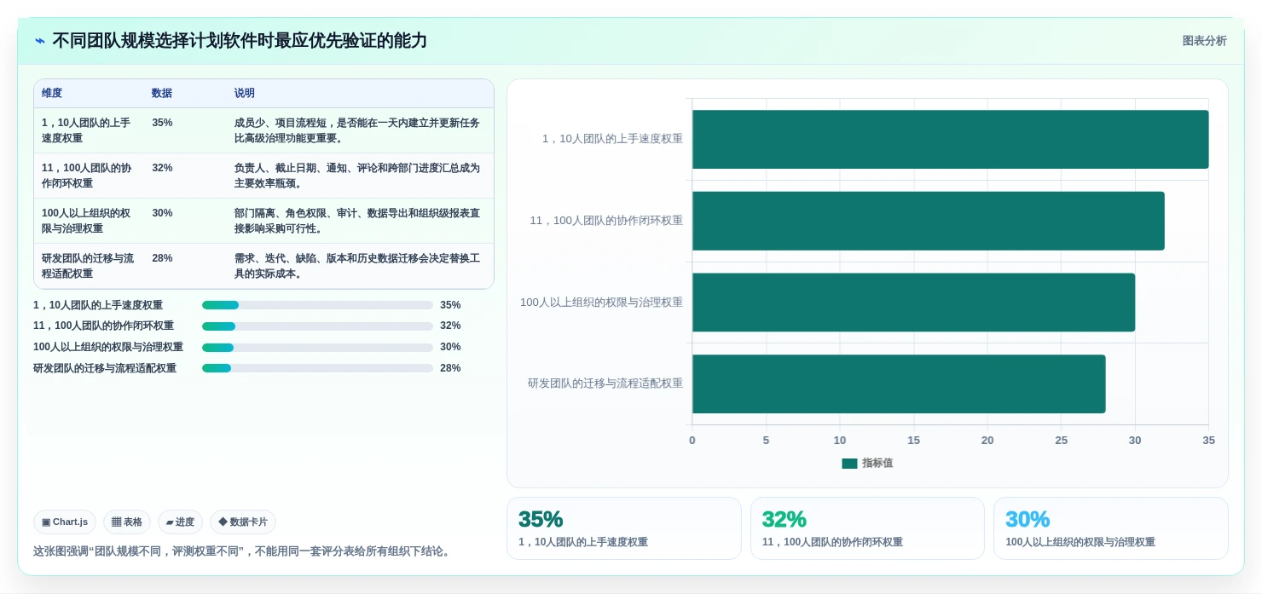Click the lightning icon beside the title
Viewport: 1262px width, 594px height.
coord(40,41)
